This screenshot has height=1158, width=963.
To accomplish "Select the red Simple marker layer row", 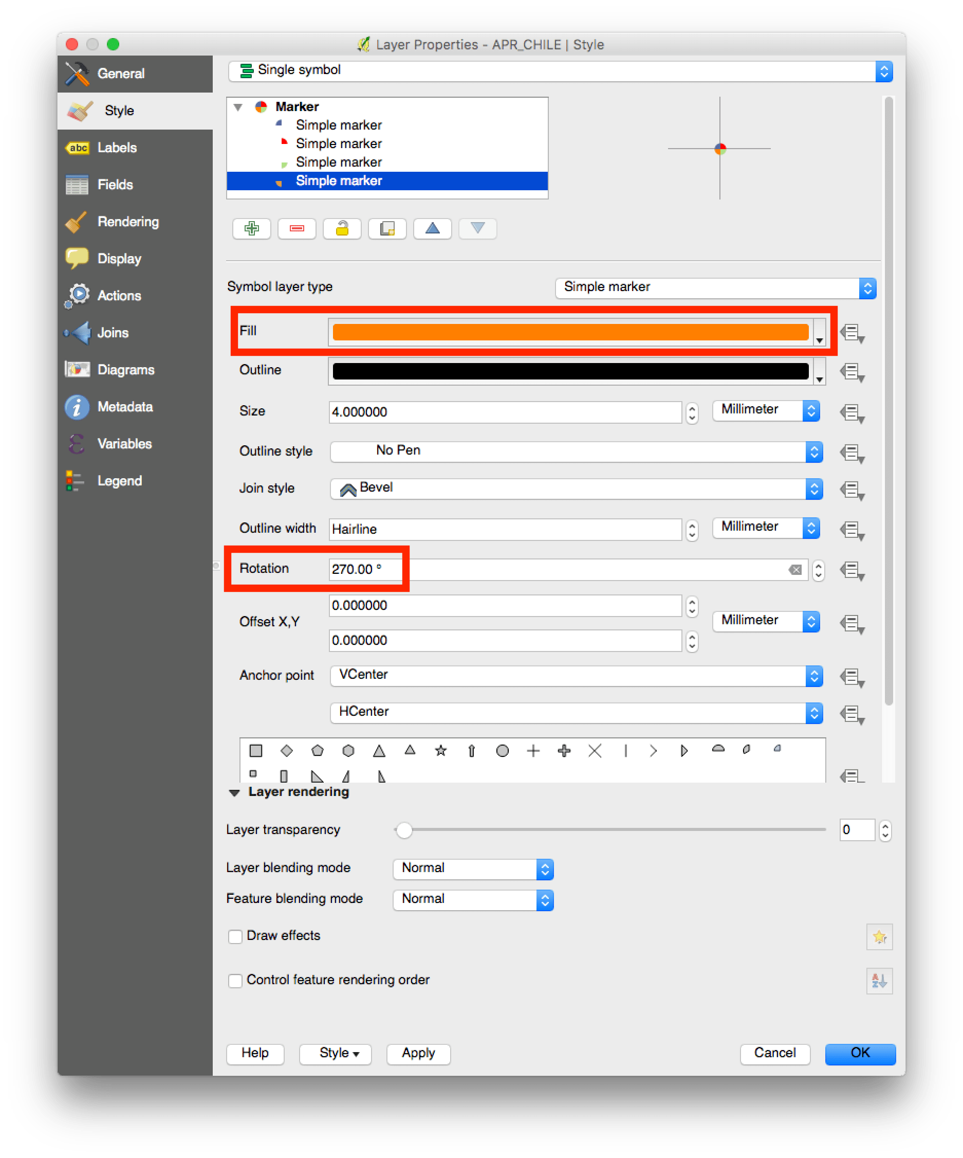I will (387, 144).
